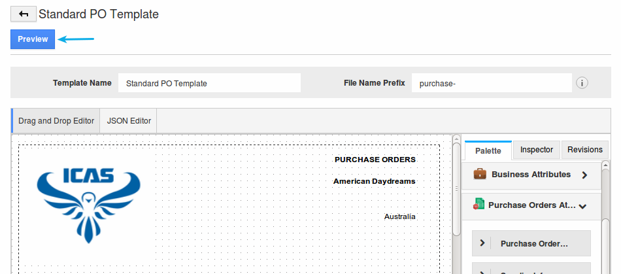
Task: Select the ICAS logo image
Action: tap(89, 205)
